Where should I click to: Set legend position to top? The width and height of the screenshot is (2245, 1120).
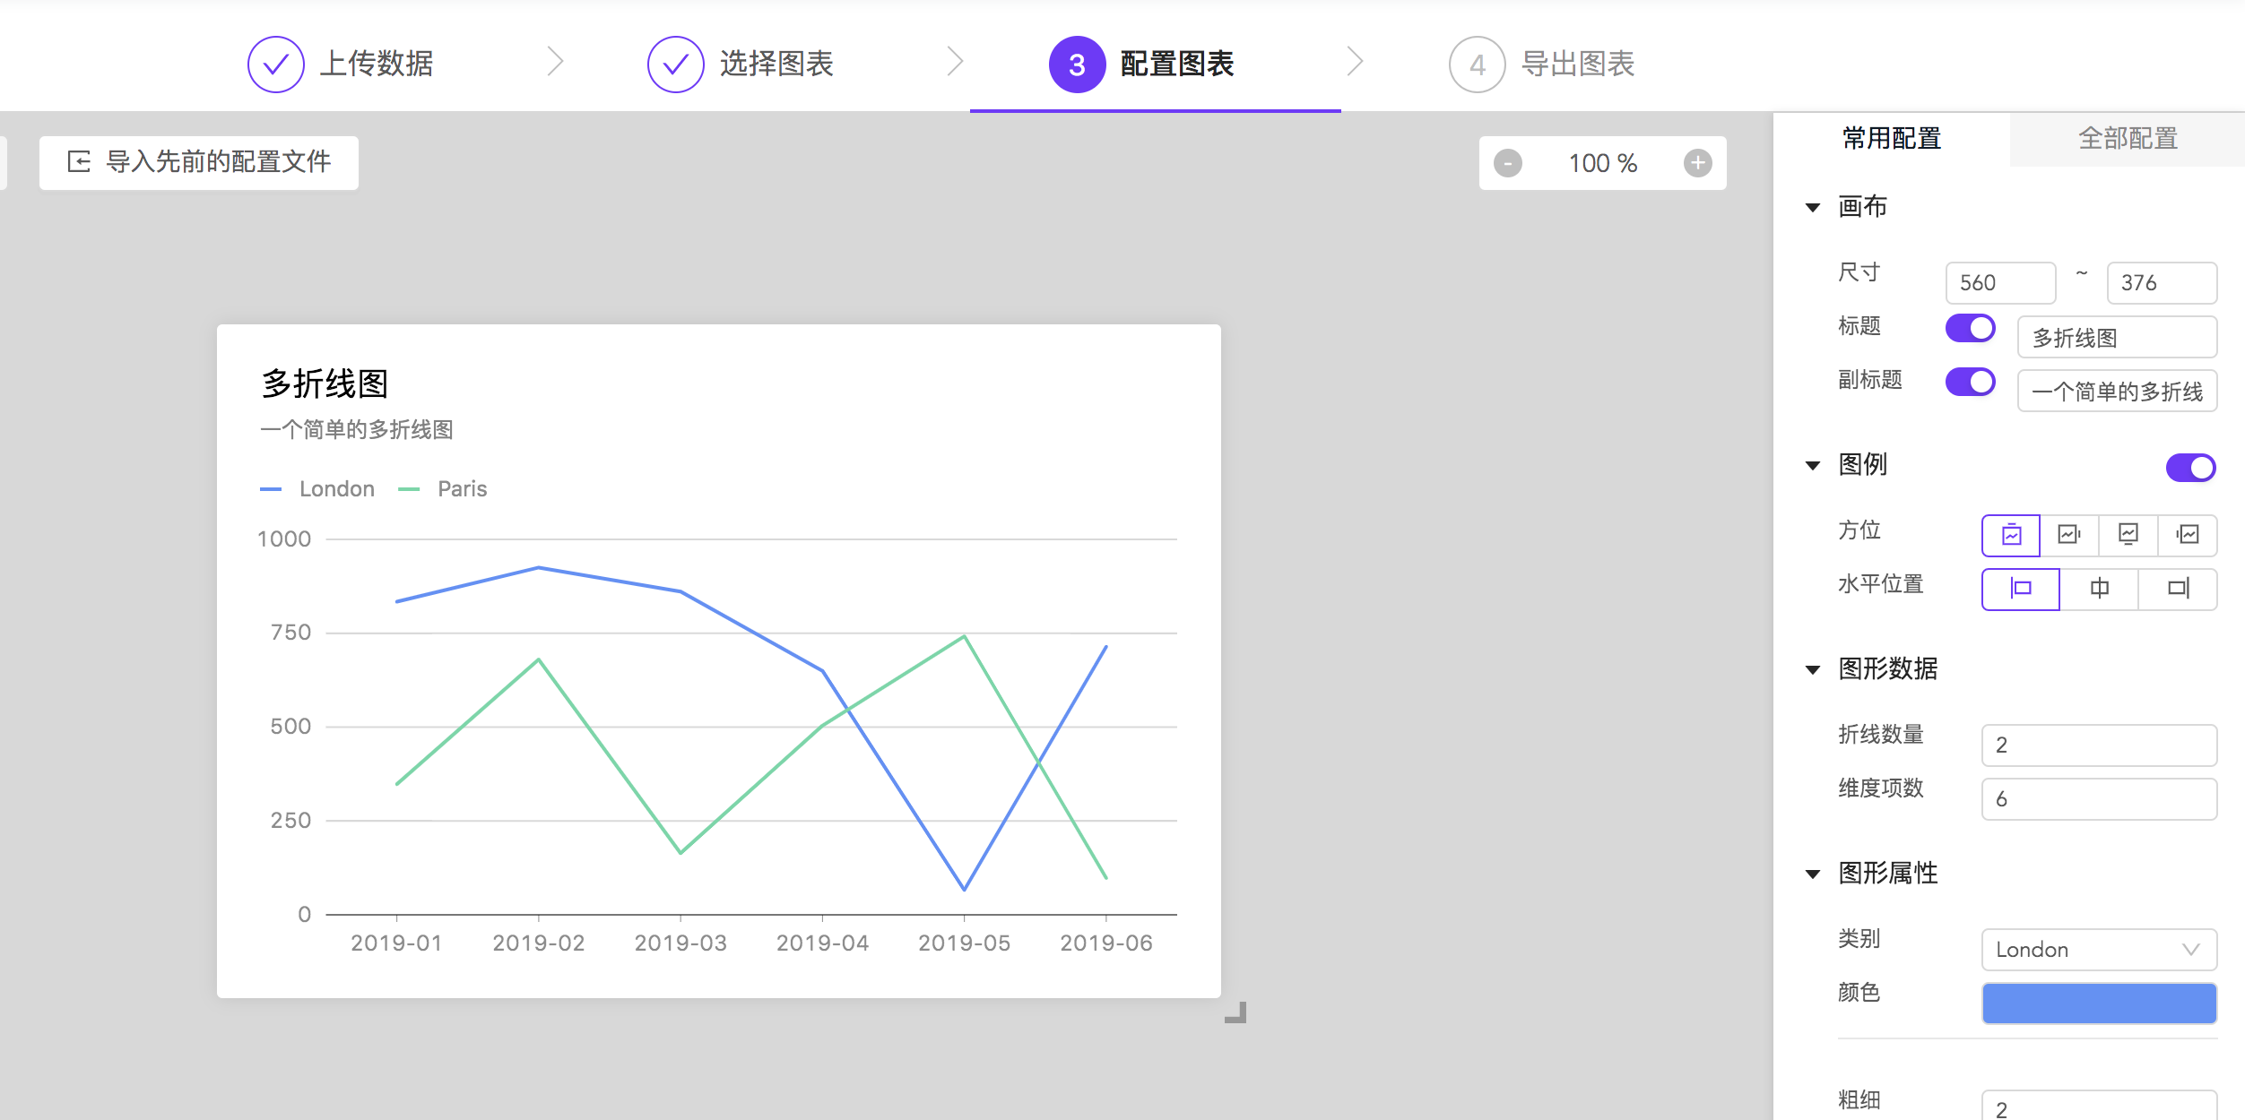coord(2011,535)
